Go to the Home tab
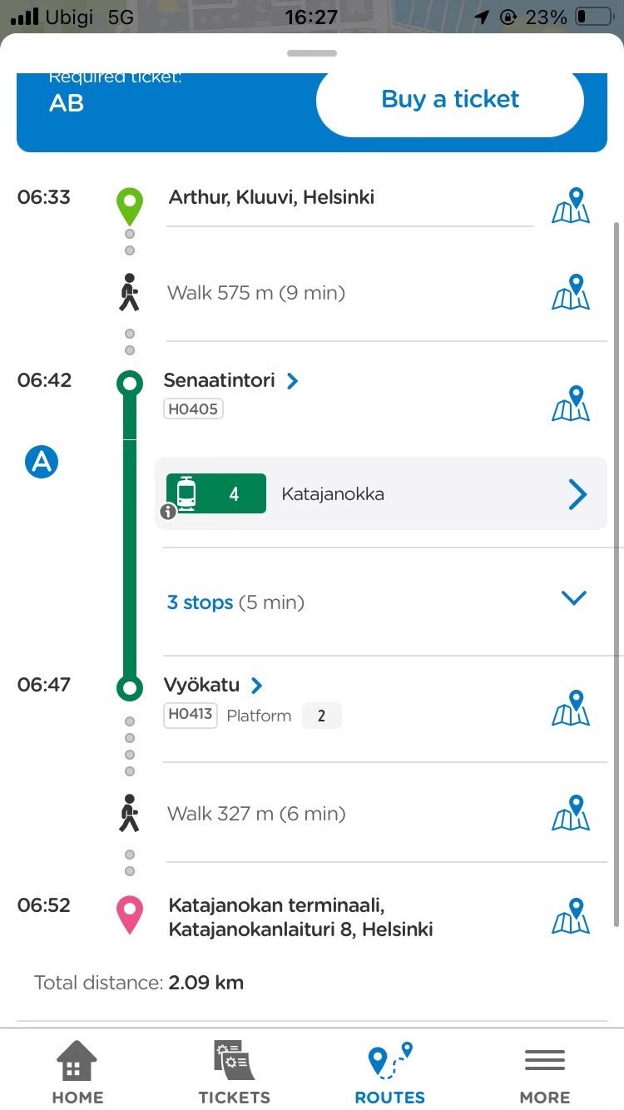The image size is (624, 1110). tap(77, 1073)
